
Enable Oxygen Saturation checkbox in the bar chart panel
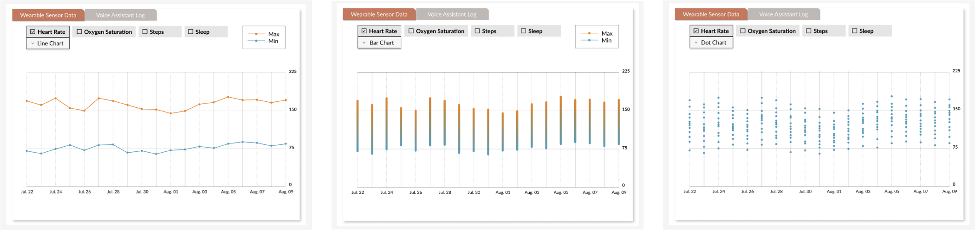pos(411,31)
